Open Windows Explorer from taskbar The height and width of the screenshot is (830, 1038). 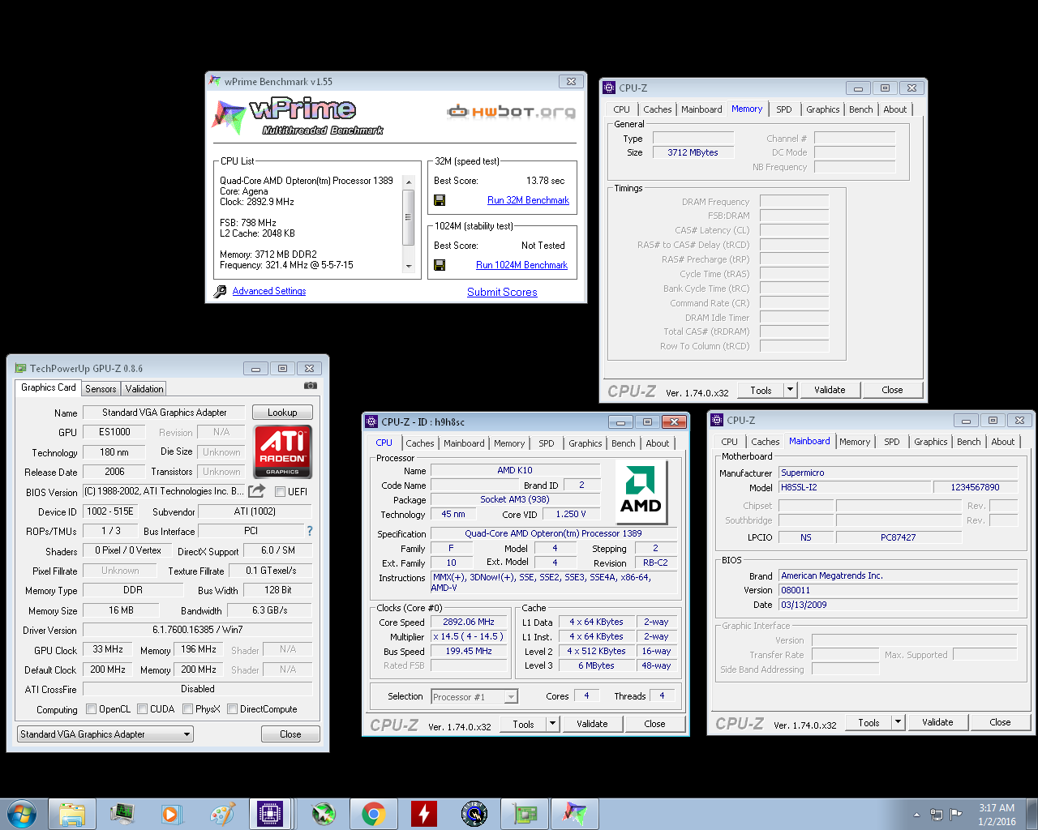click(x=72, y=814)
